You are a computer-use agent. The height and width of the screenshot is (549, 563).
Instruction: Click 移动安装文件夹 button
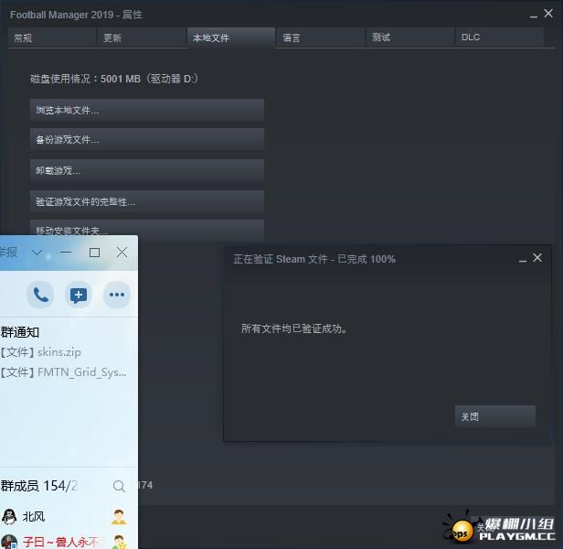[x=147, y=228]
